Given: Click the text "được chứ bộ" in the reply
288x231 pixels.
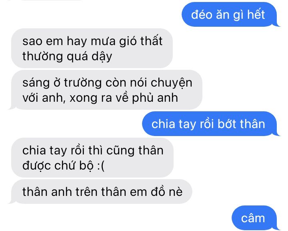Looking at the screenshot, I should (58, 166).
